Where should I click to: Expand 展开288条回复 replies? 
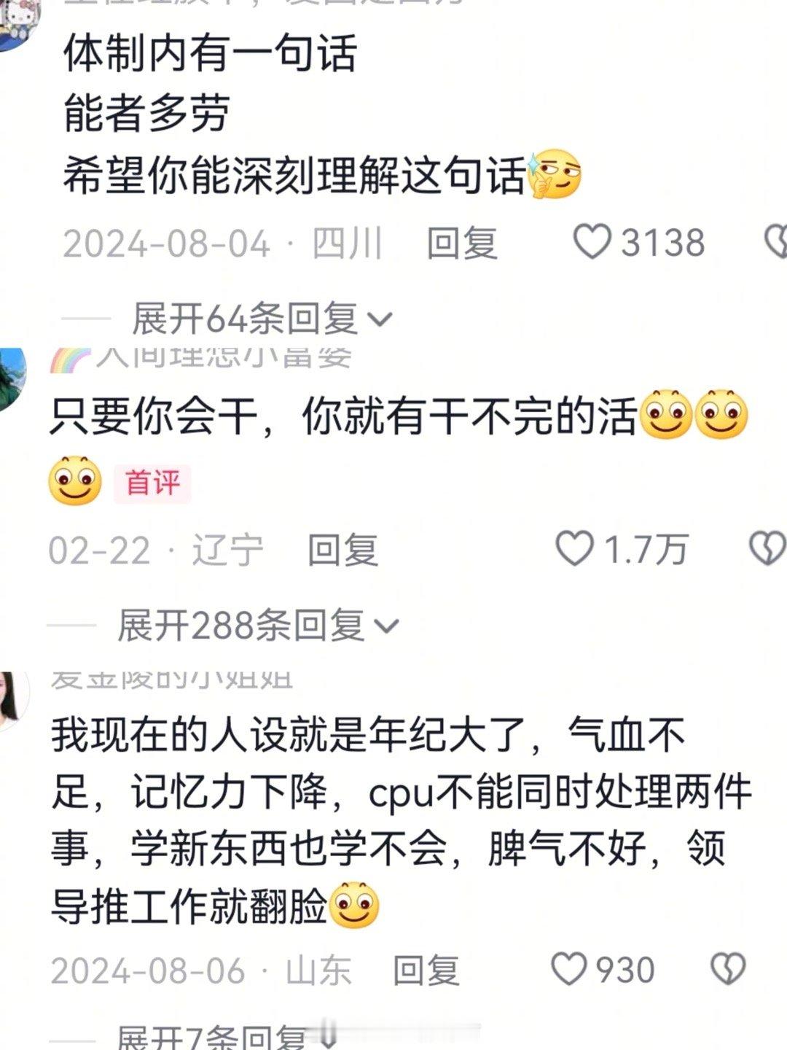(258, 626)
